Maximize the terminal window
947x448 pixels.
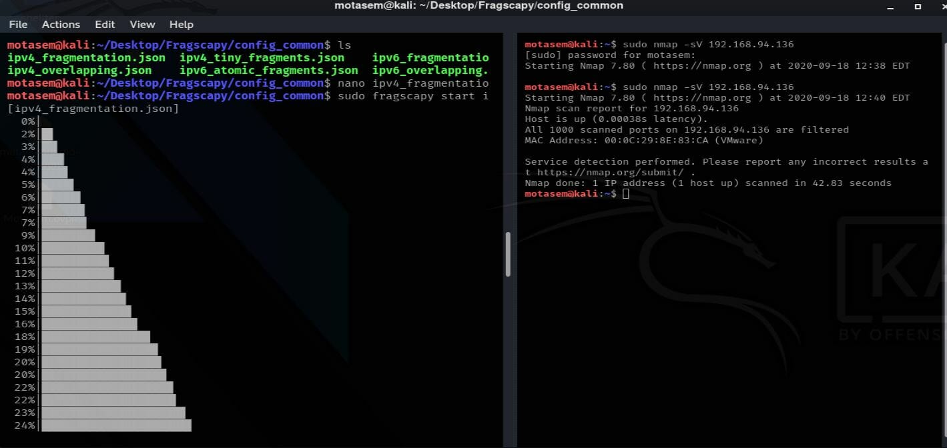tap(918, 6)
